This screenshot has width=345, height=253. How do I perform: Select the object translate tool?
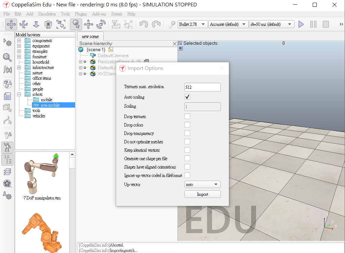tap(89, 24)
